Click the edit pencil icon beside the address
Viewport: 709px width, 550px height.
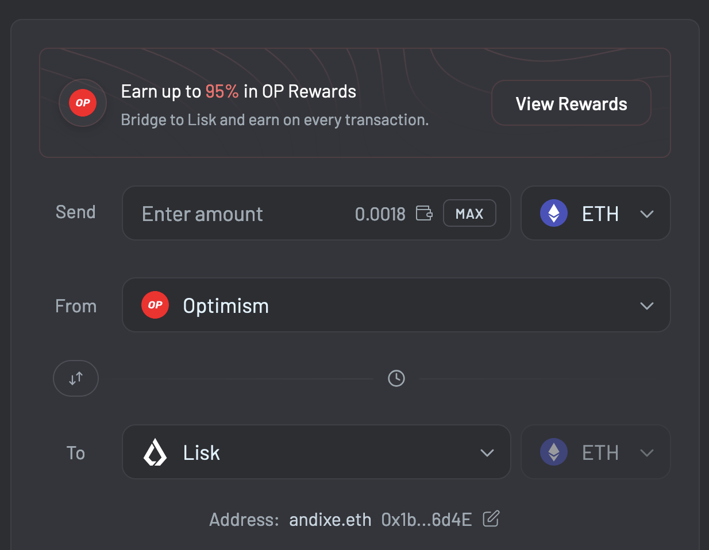(491, 519)
